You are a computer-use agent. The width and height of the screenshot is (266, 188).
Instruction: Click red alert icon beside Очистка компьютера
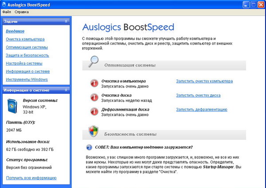[94, 83]
